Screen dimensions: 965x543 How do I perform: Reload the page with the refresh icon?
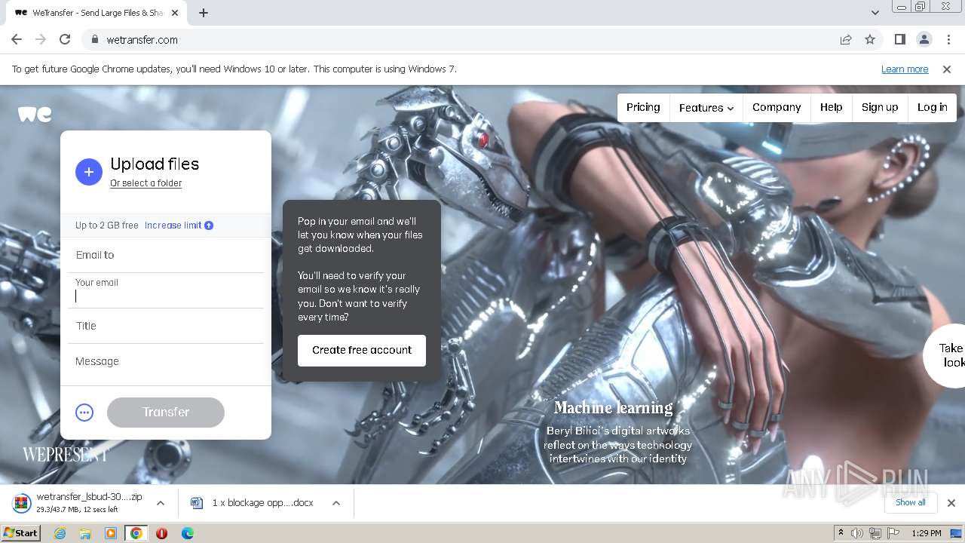[65, 39]
